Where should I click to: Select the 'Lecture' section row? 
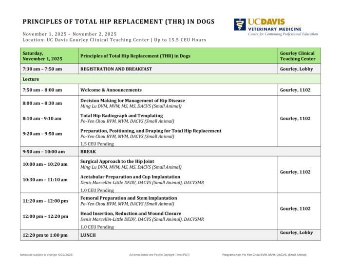(x=170, y=79)
